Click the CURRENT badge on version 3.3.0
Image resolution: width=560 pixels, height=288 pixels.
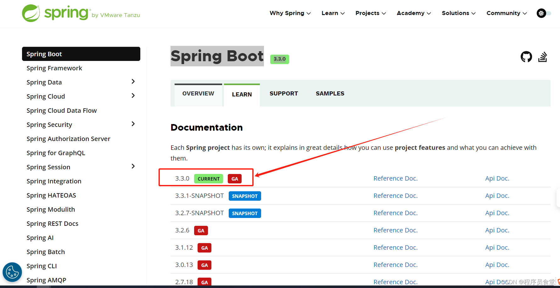(208, 178)
